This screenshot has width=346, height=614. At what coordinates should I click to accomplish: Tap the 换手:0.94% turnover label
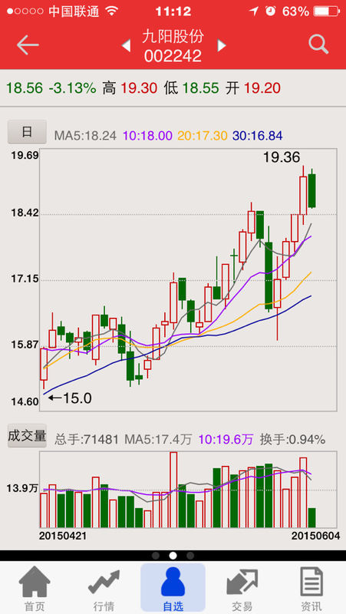click(292, 439)
